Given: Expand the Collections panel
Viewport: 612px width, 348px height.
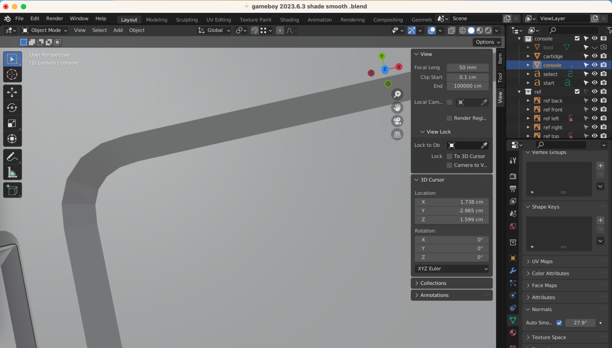Looking at the screenshot, I should [433, 283].
